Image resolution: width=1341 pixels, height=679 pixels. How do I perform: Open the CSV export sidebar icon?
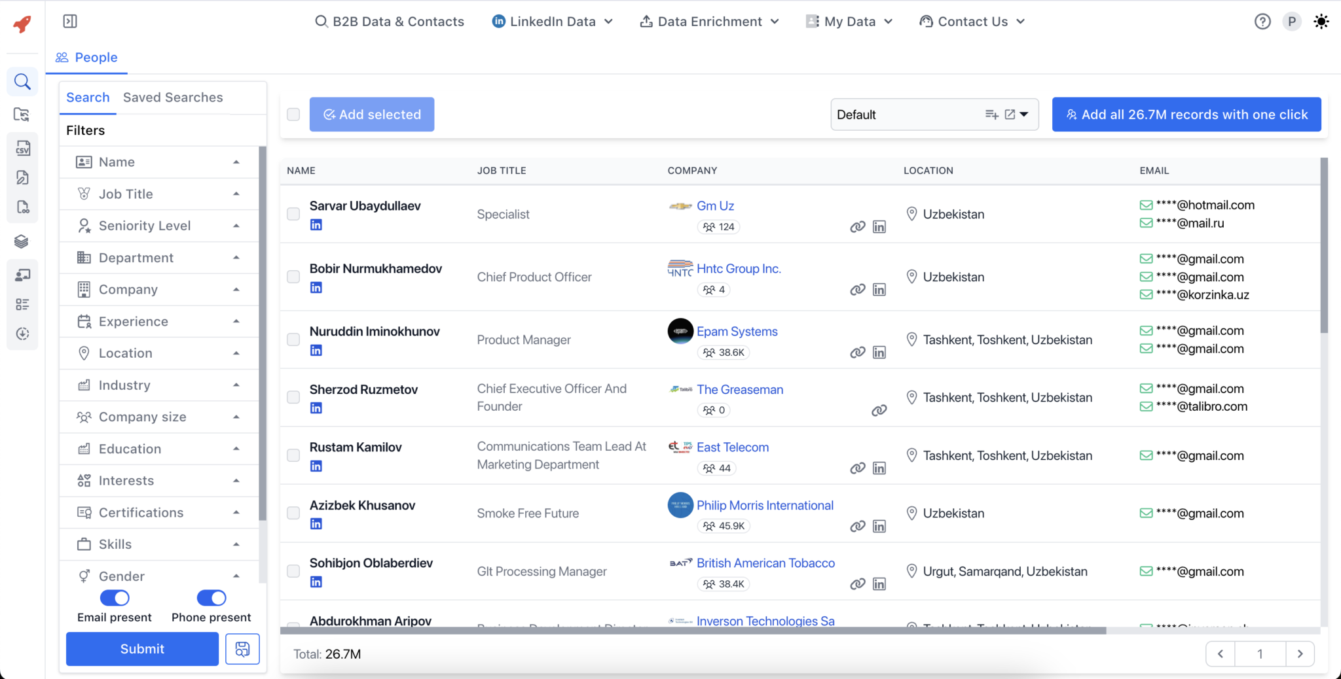tap(22, 148)
